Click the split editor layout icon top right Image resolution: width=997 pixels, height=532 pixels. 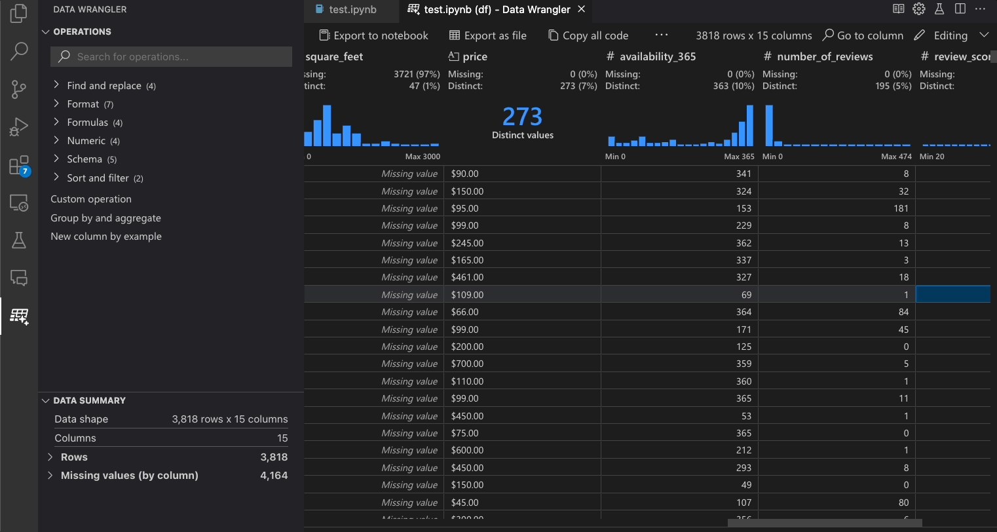point(960,8)
